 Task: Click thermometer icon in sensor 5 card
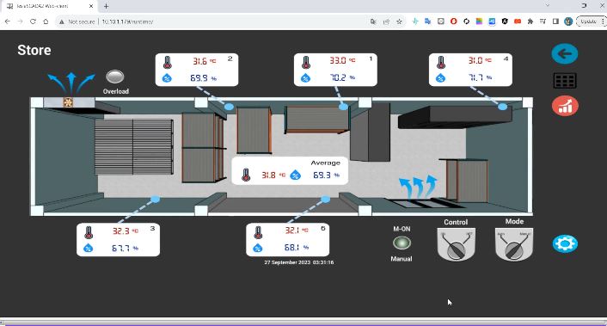coord(258,232)
